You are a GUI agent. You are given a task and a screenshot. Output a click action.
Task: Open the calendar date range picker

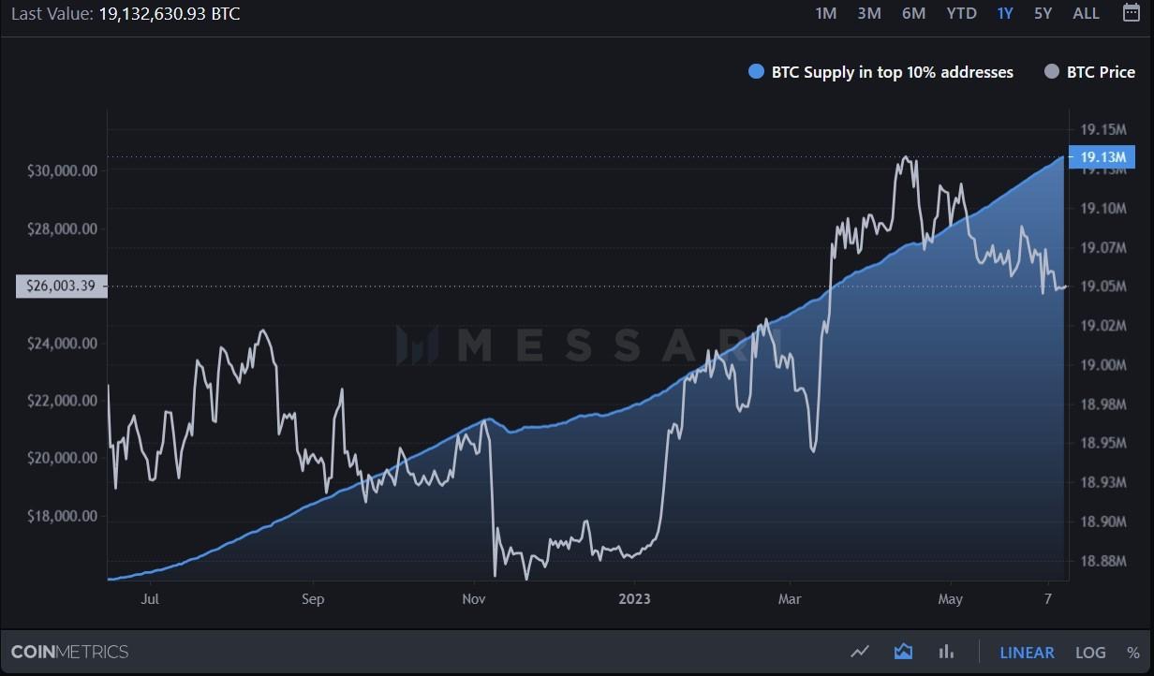pos(1131,13)
